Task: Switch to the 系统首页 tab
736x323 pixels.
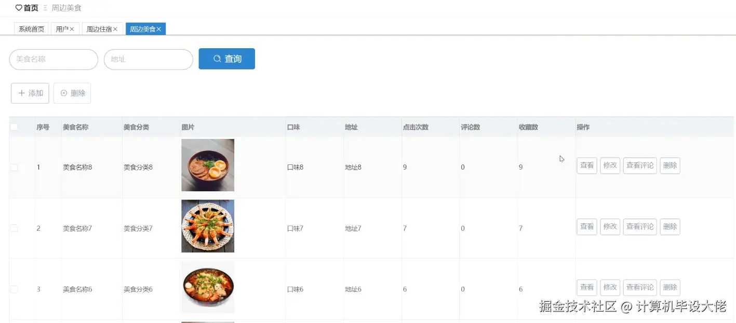Action: (31, 29)
